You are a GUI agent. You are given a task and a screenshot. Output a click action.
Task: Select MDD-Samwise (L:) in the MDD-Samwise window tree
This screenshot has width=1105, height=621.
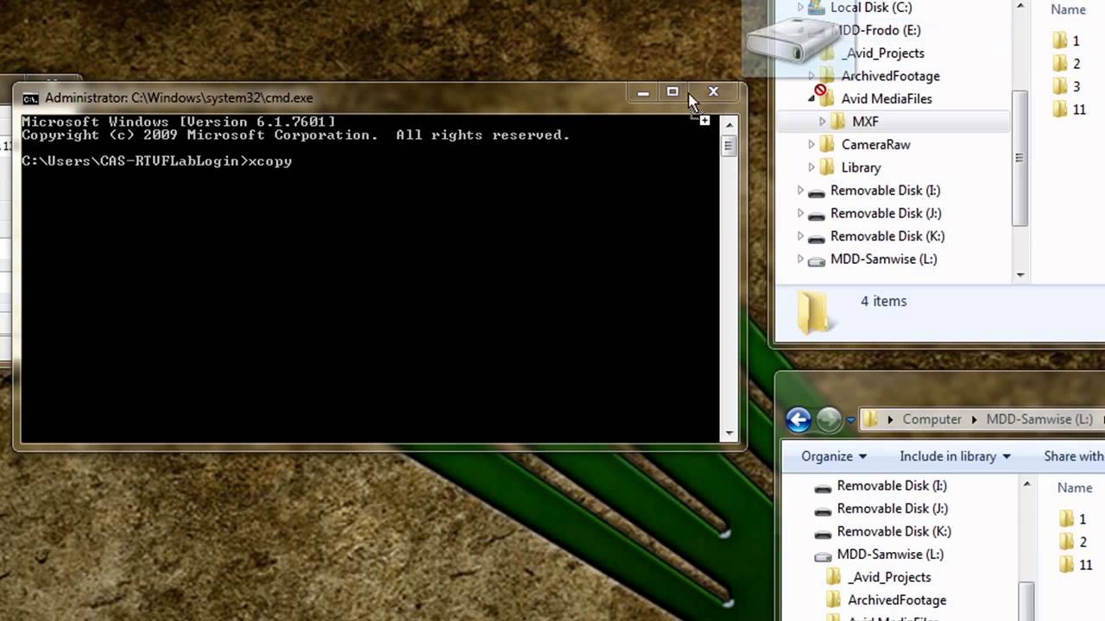[x=890, y=555]
